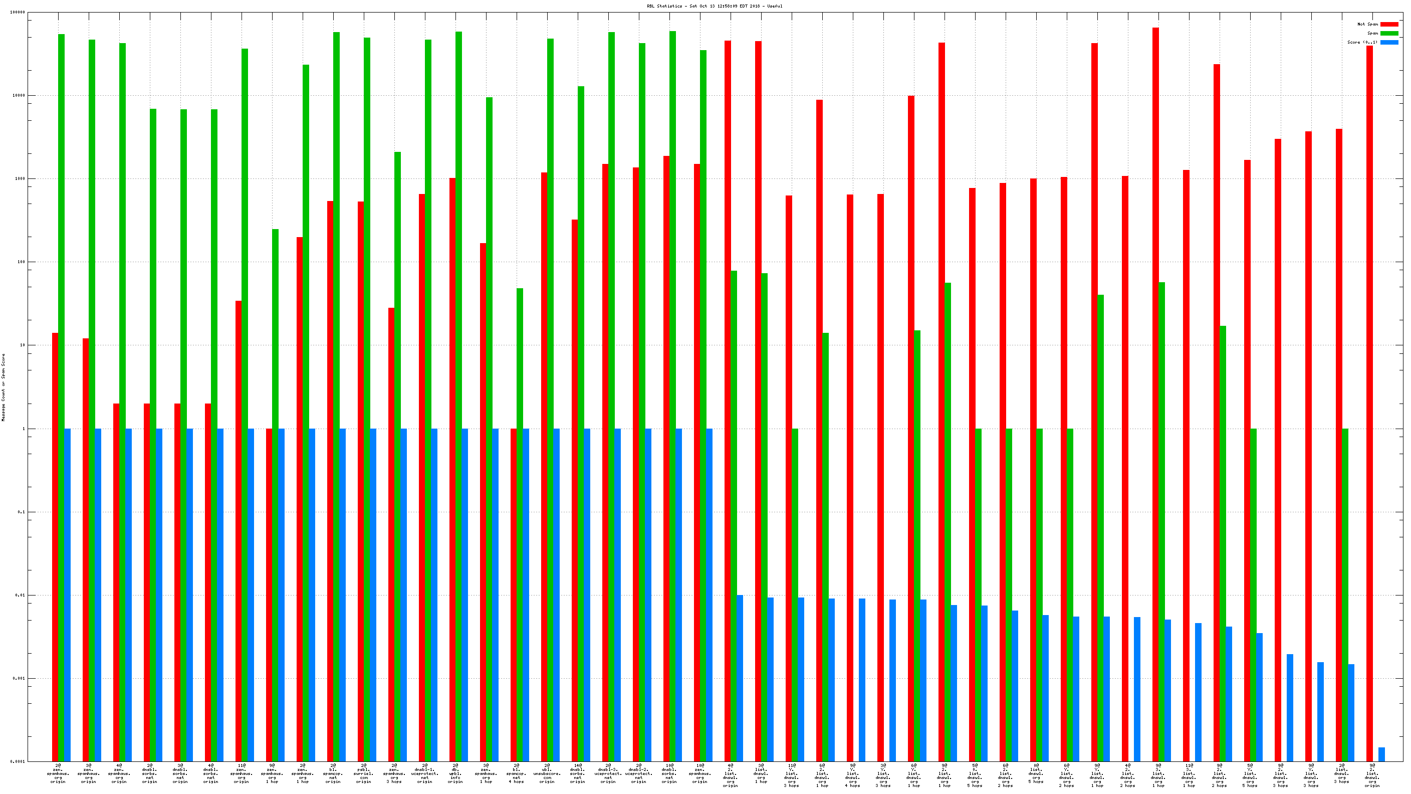This screenshot has height=794, width=1411.
Task: Click the 11@ zen.spamhaus.org origin label
Action: point(241,773)
